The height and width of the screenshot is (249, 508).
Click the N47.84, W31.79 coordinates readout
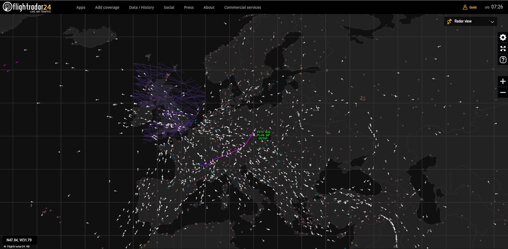[19, 240]
